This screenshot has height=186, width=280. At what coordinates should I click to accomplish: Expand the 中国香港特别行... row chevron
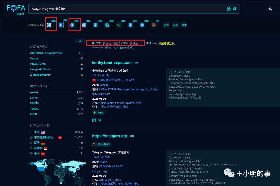31,137
